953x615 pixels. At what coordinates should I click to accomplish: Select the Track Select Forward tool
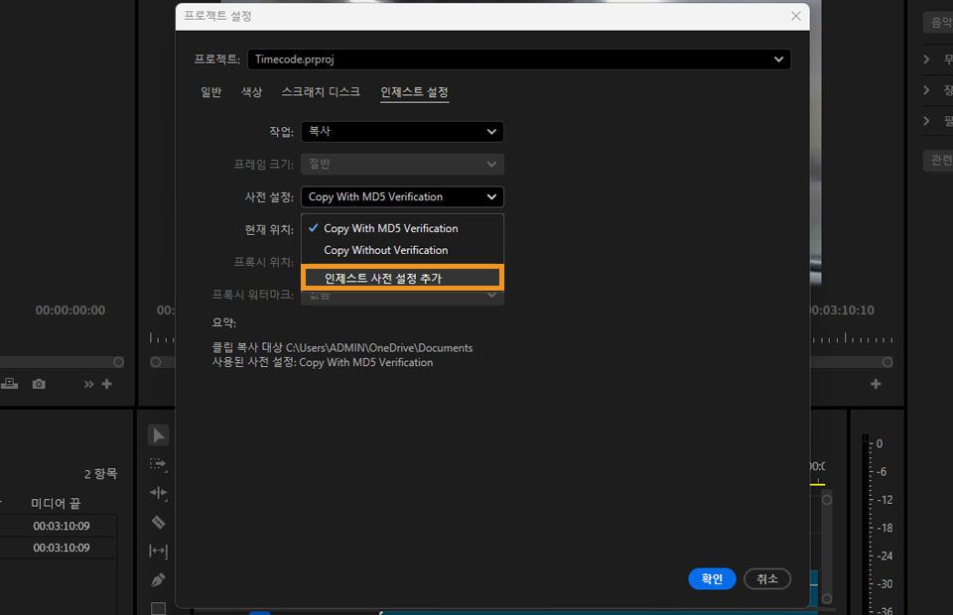point(158,463)
